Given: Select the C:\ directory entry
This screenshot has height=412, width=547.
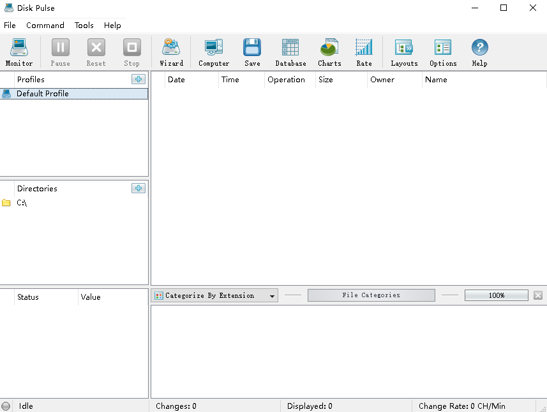Looking at the screenshot, I should tap(22, 203).
